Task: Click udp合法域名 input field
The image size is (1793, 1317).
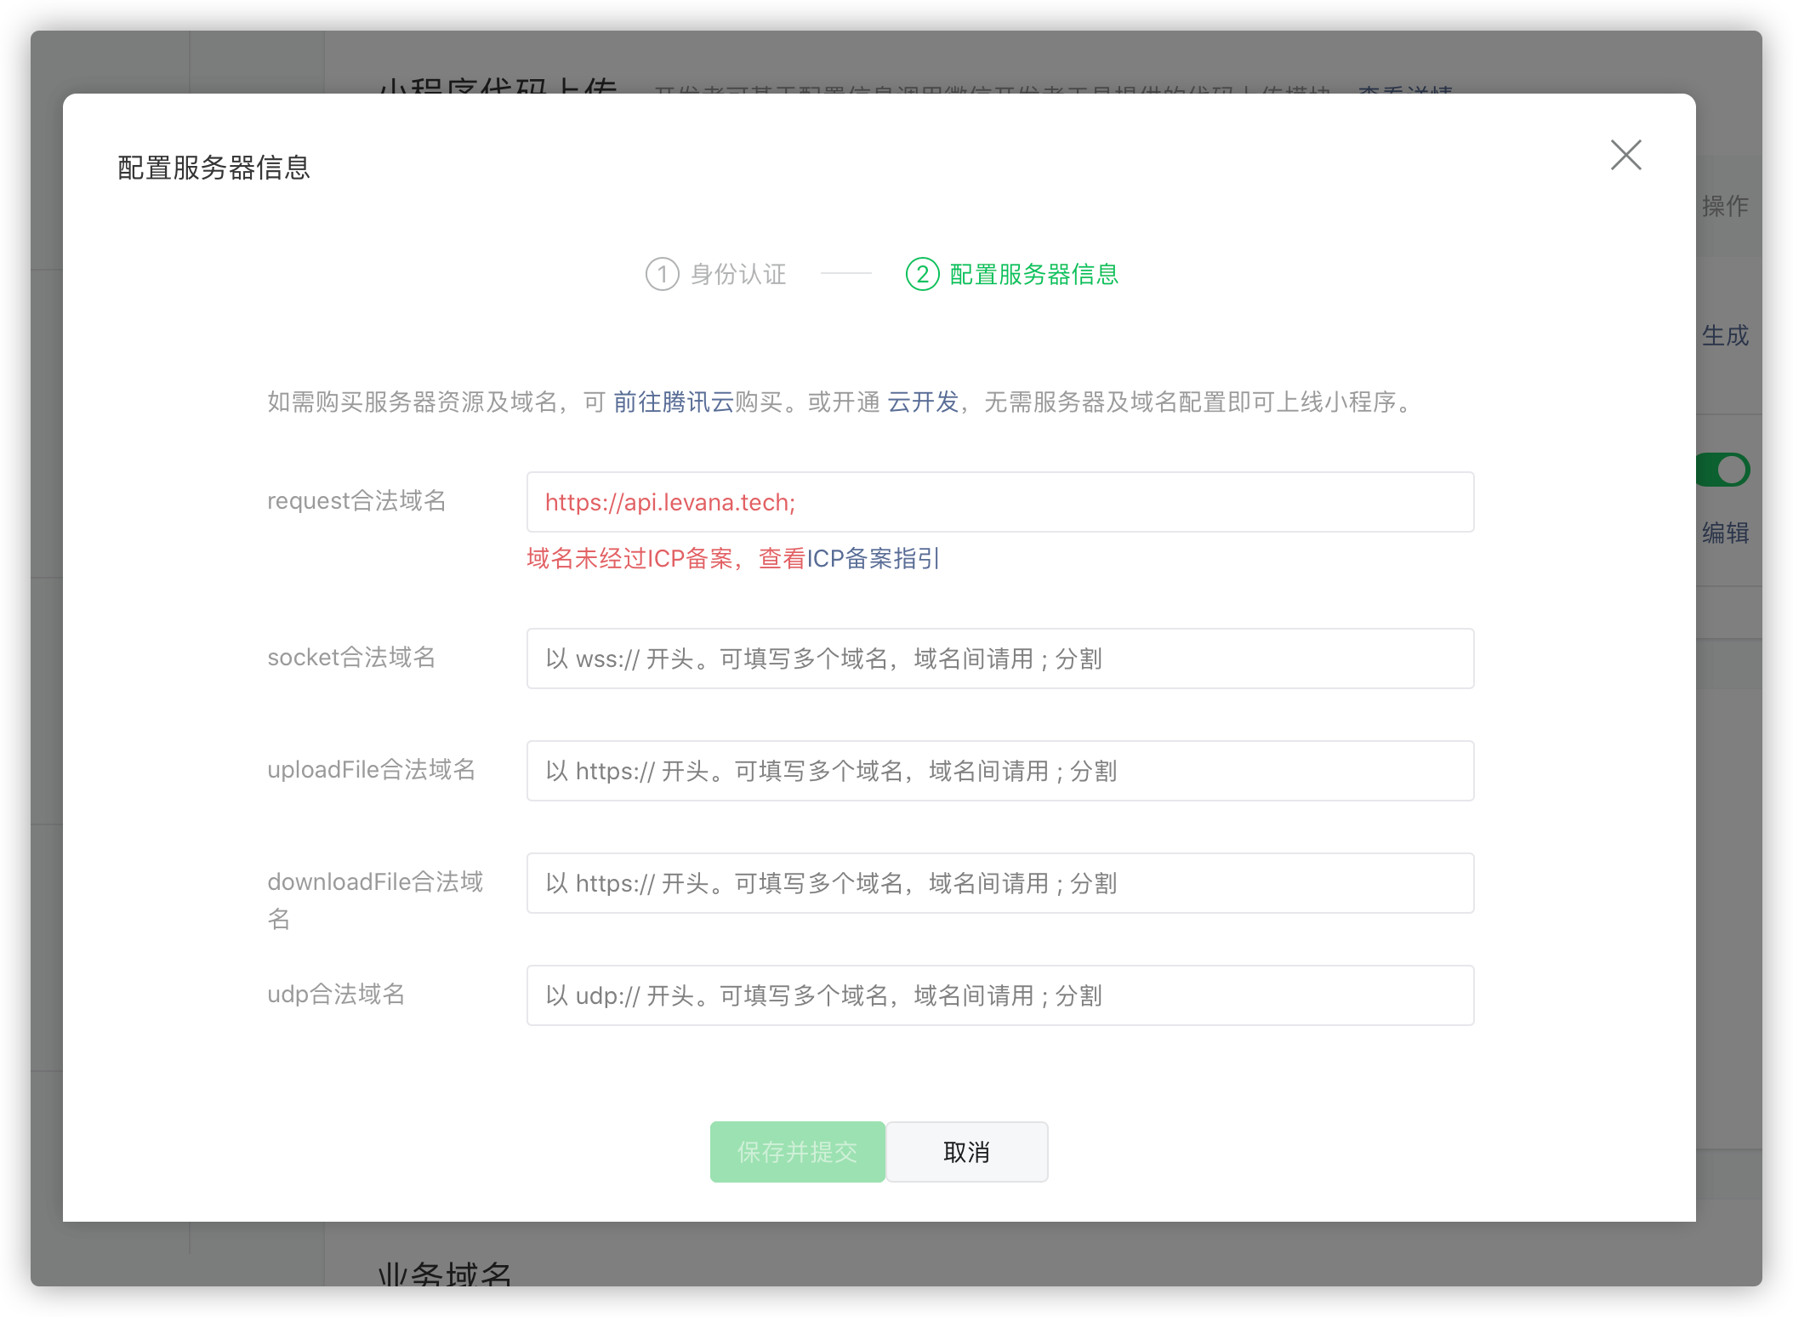Action: click(999, 995)
